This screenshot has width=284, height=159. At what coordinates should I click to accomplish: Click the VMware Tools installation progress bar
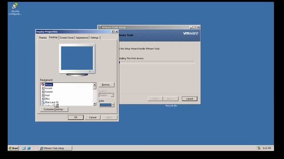pos(156,62)
